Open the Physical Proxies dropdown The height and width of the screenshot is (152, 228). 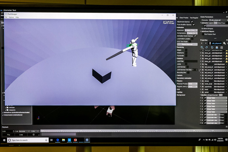point(193,84)
